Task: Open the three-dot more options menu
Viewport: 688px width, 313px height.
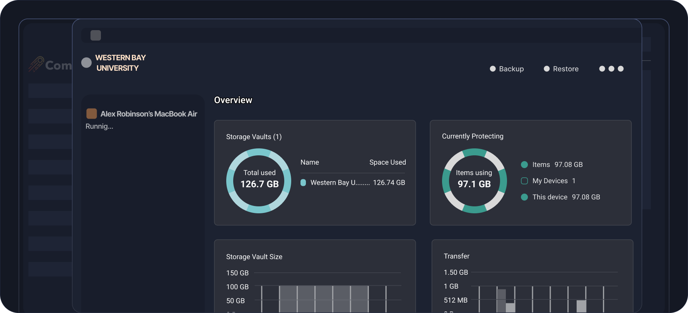Action: click(611, 69)
